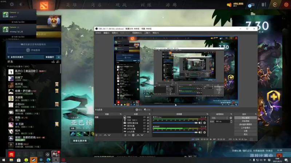Open microphone/Aux mixer gear settings
Screen dimensions: 291x163
coord(205,123)
